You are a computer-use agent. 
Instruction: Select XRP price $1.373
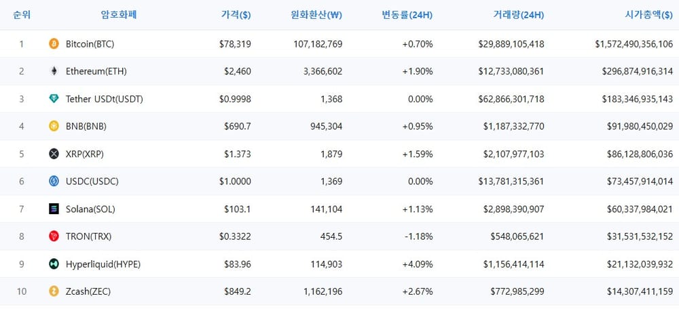[237, 154]
